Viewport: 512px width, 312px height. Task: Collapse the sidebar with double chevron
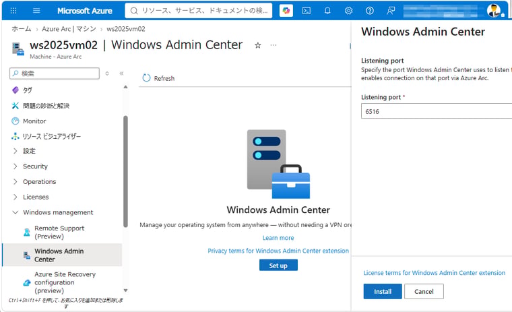coord(121,73)
